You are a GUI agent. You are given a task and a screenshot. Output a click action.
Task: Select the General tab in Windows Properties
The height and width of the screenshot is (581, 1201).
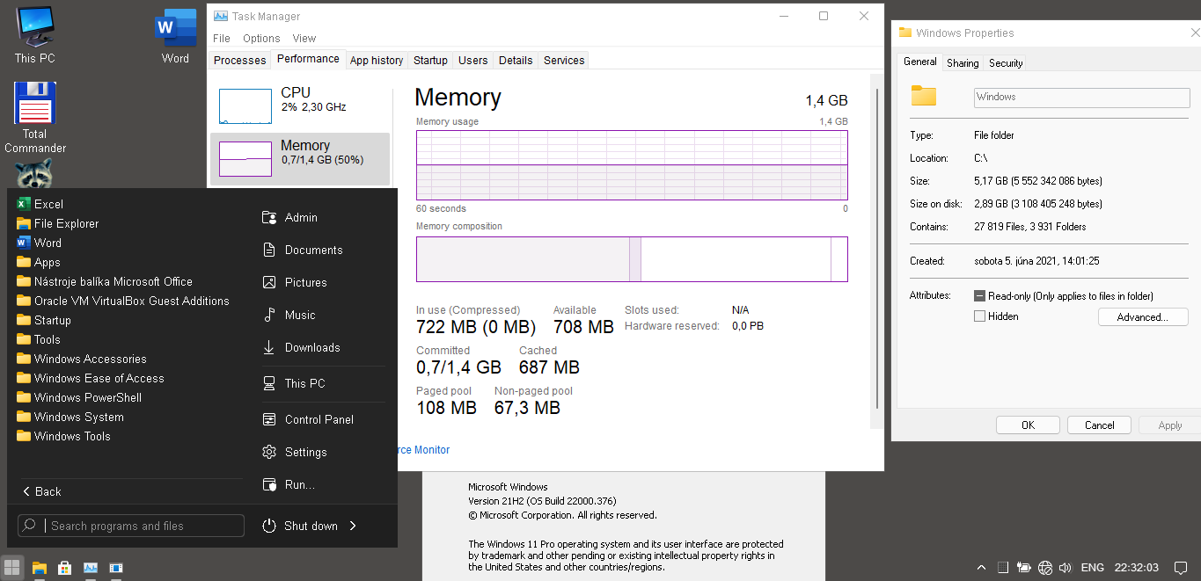coord(920,62)
